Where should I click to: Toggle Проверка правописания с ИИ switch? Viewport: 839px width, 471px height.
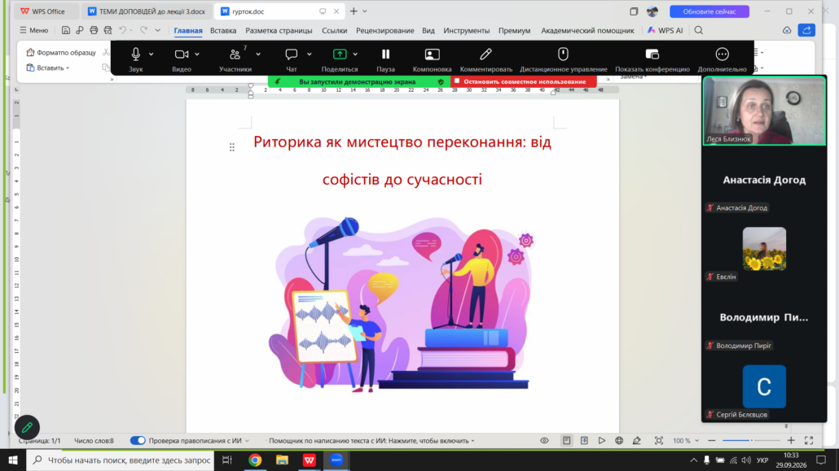(x=138, y=441)
